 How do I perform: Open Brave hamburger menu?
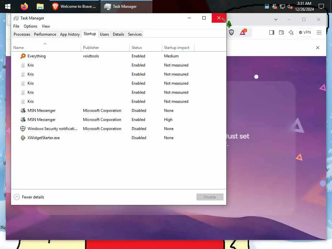319,32
